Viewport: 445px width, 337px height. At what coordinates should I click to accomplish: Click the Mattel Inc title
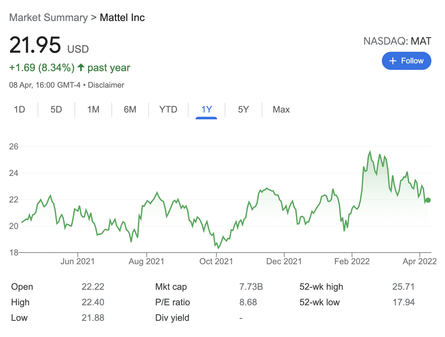122,17
